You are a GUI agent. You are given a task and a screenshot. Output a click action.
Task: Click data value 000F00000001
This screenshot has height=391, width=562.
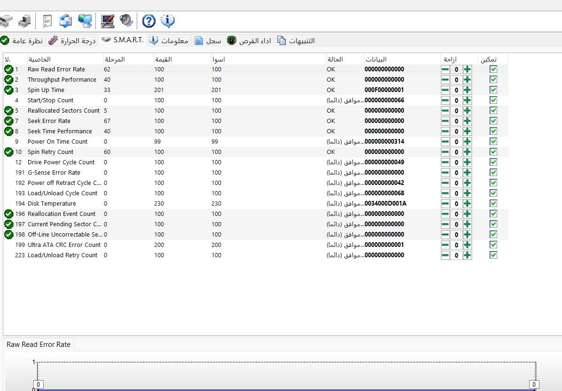(x=384, y=90)
